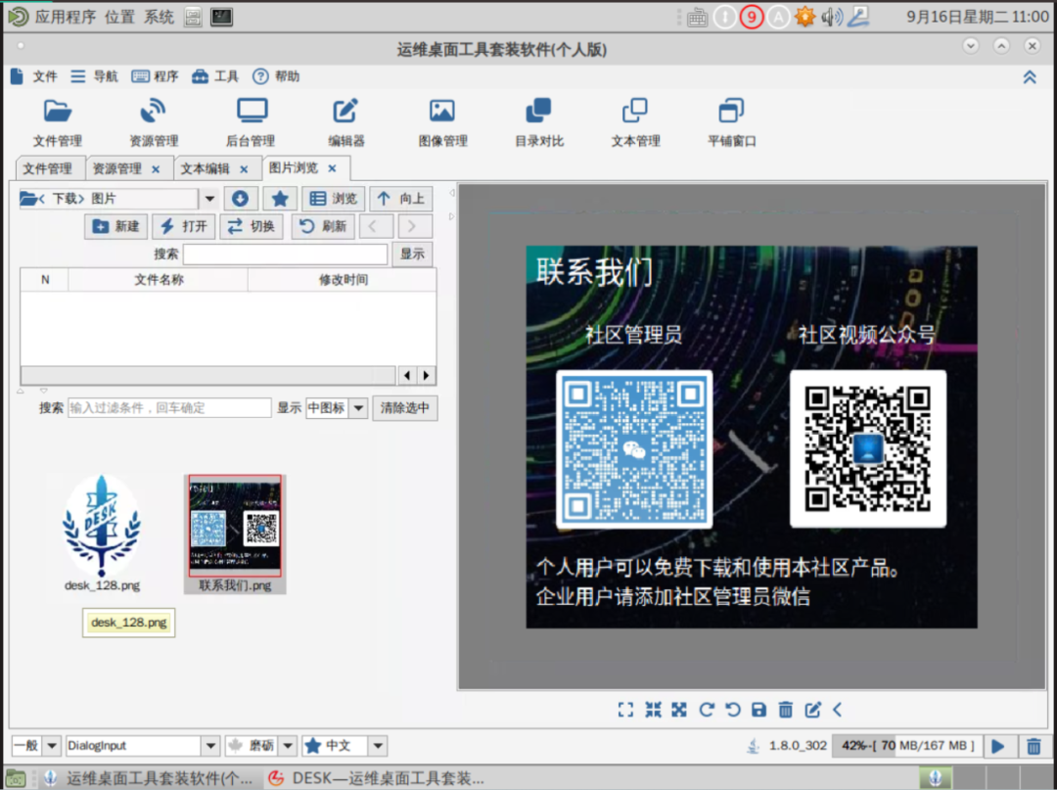1057x790 pixels.
Task: Open the 目录对比 directory compare tool
Action: (x=538, y=122)
